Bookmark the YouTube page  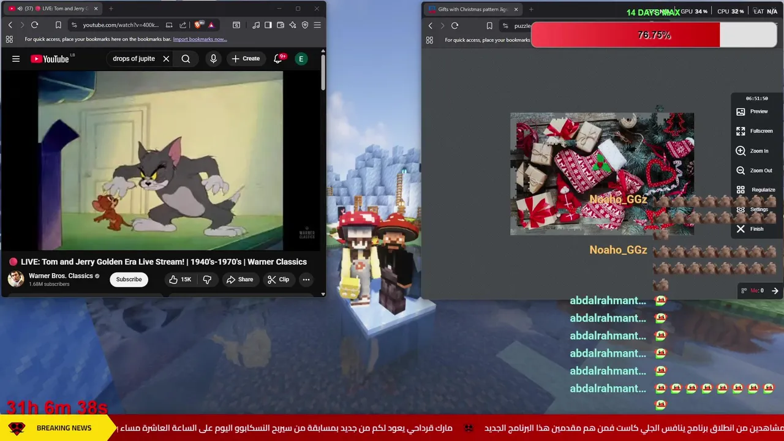click(x=58, y=25)
